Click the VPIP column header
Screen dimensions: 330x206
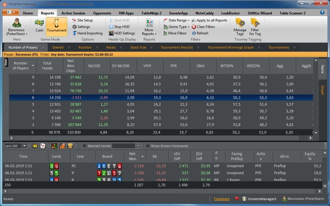147,66
